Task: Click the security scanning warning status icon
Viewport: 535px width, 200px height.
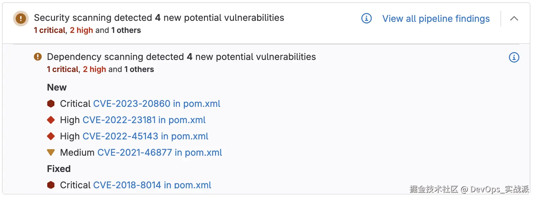Action: [x=21, y=19]
